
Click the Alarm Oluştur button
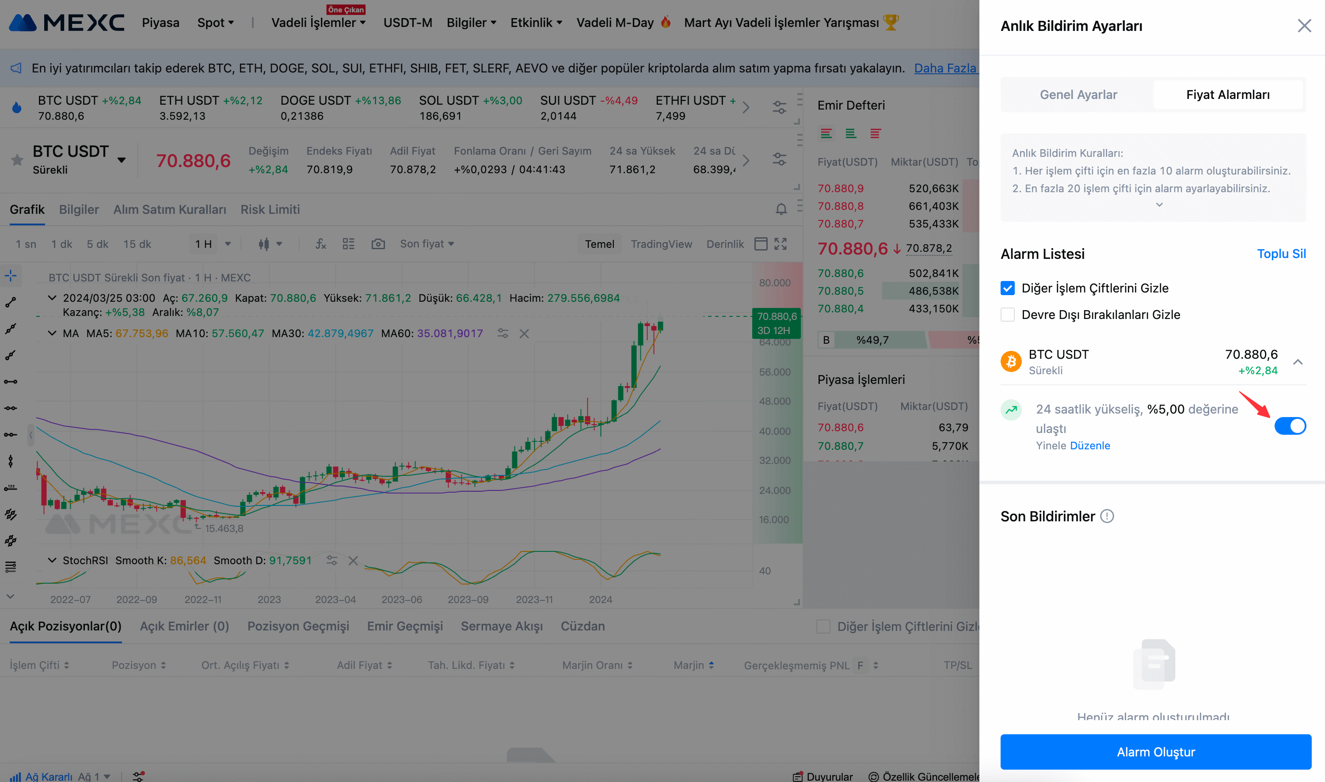click(1155, 752)
